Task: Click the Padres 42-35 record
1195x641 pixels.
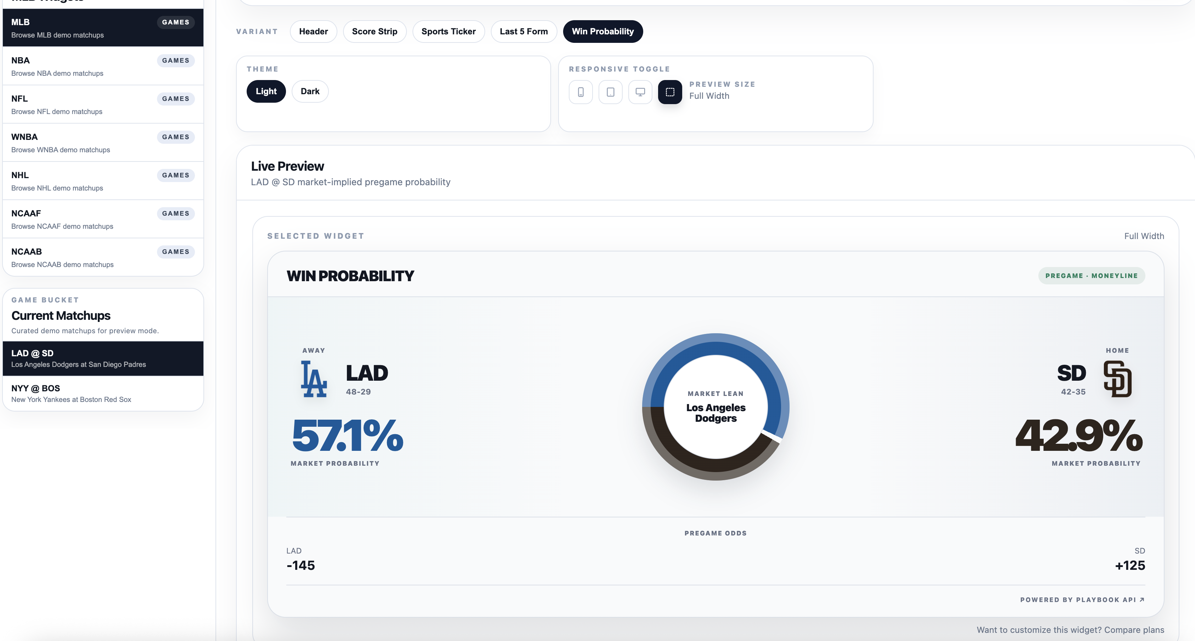Action: [1073, 392]
